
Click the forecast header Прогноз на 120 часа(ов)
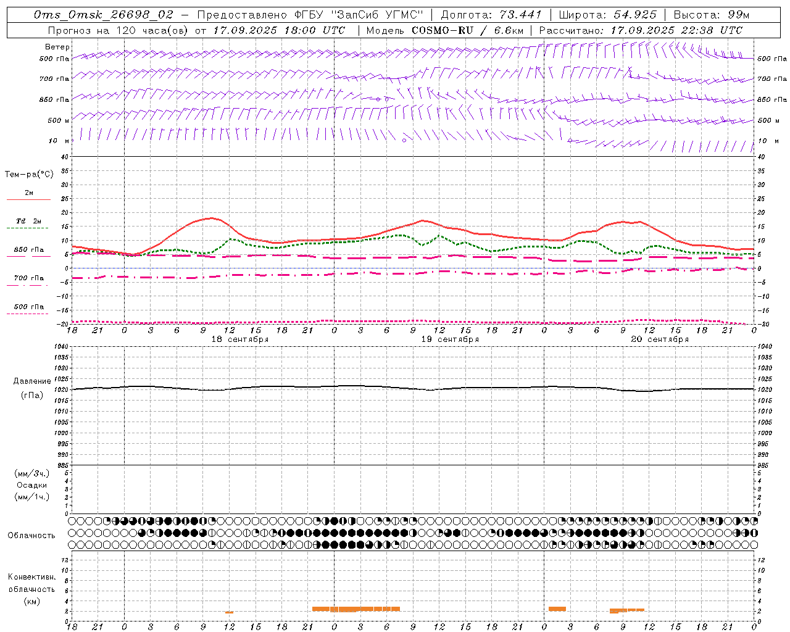[117, 30]
